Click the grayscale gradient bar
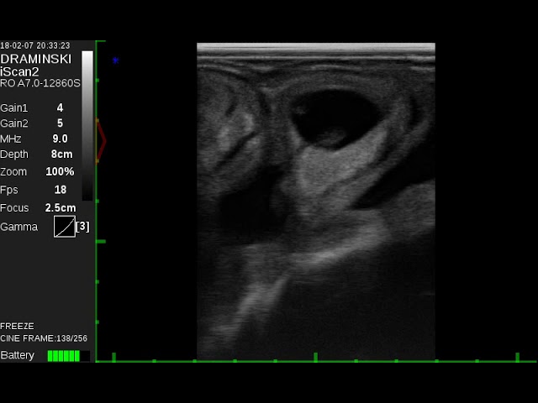The width and height of the screenshot is (538, 403). pyautogui.click(x=87, y=126)
